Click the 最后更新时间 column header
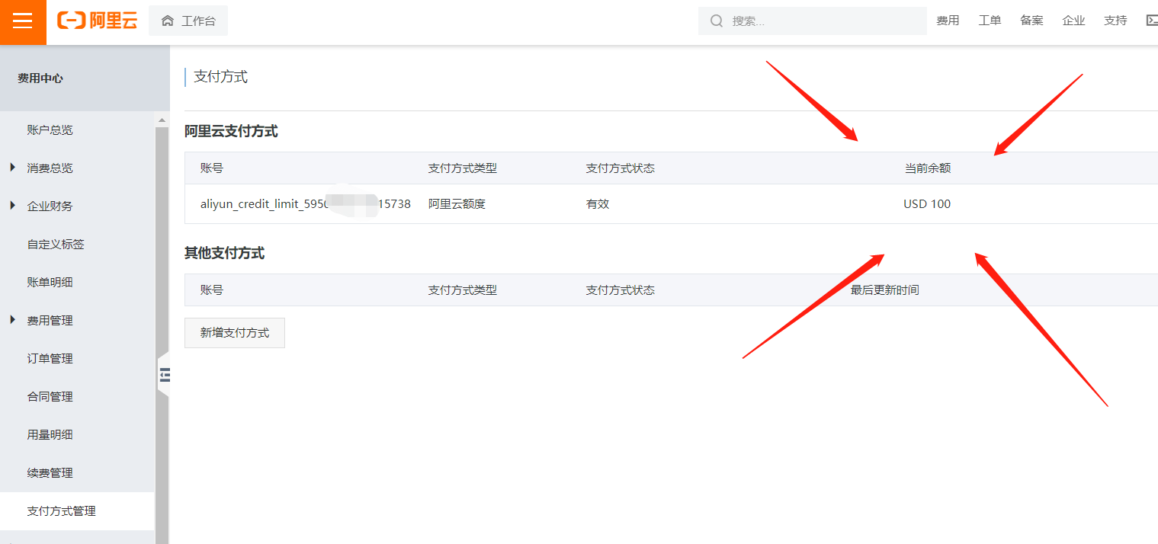The height and width of the screenshot is (544, 1158). (x=885, y=290)
